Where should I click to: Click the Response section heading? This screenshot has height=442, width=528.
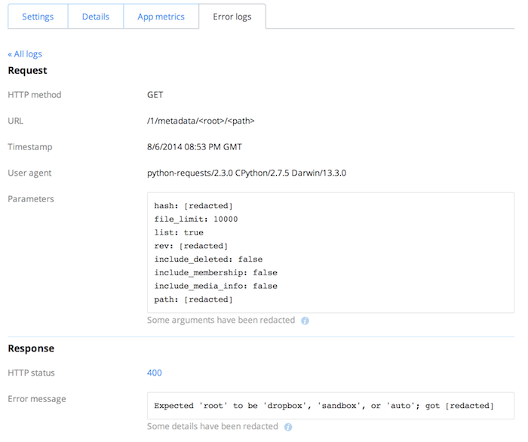click(x=32, y=348)
